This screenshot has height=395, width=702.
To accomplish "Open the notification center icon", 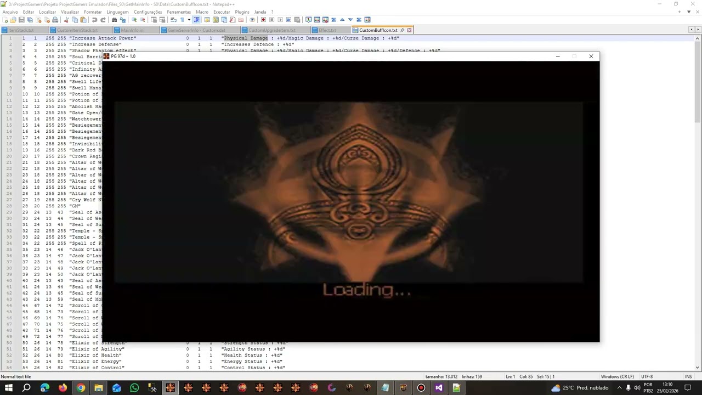I will coord(687,388).
